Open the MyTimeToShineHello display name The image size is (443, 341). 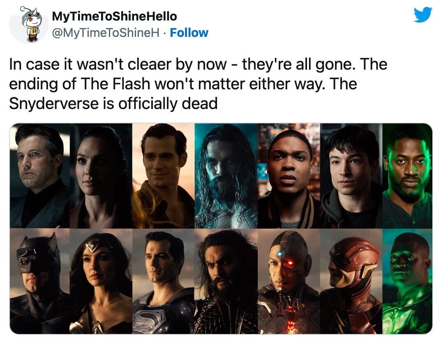coord(114,16)
